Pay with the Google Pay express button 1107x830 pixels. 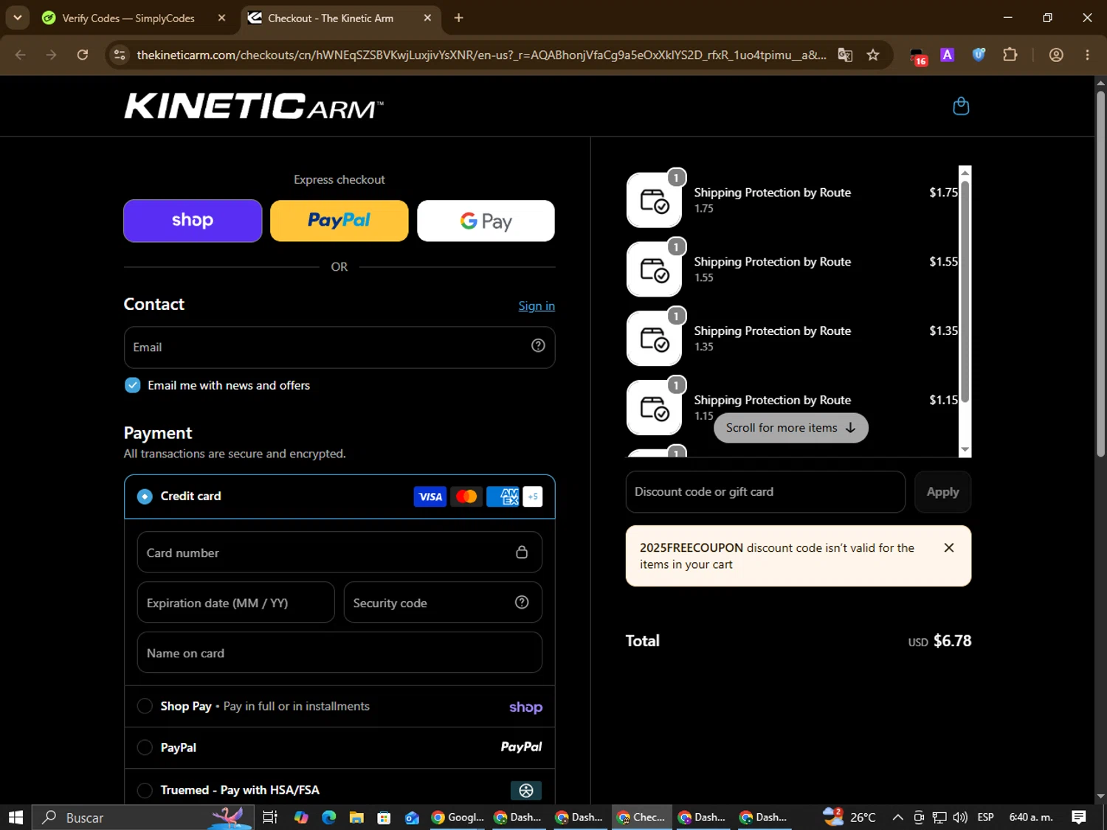[x=486, y=221]
